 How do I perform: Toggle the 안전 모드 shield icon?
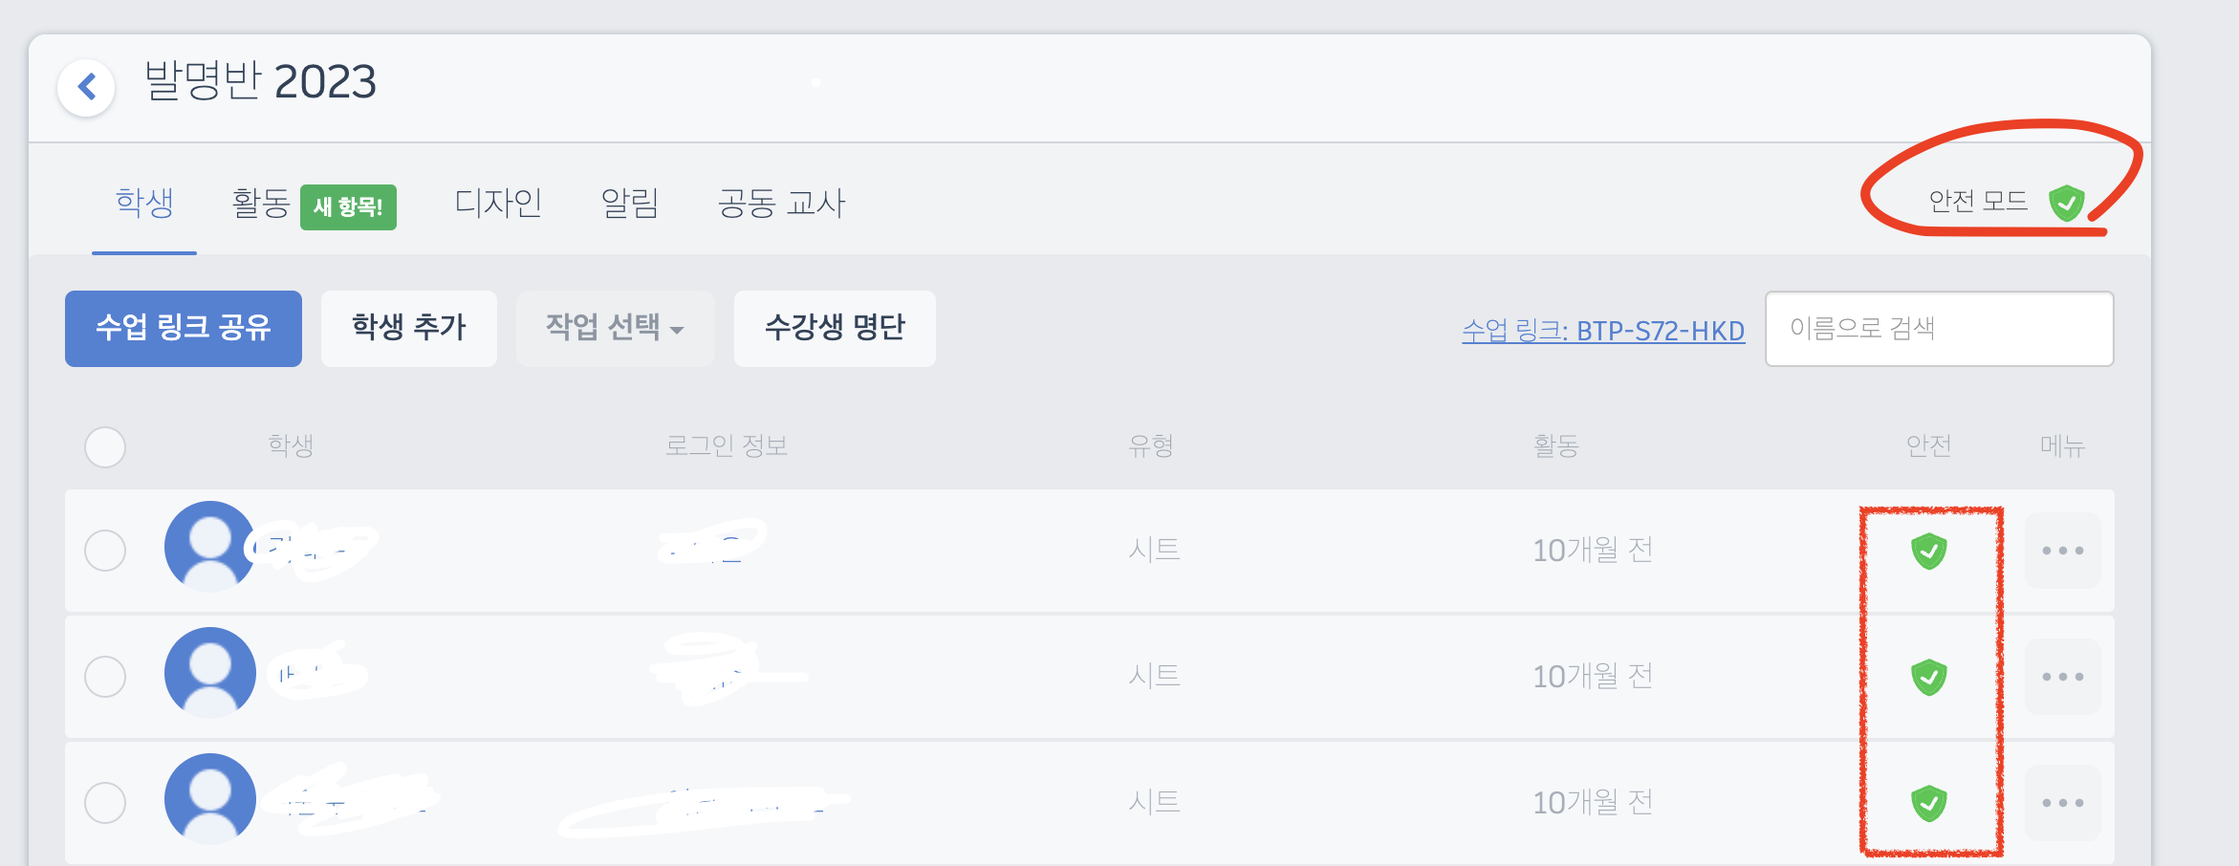click(x=2066, y=203)
